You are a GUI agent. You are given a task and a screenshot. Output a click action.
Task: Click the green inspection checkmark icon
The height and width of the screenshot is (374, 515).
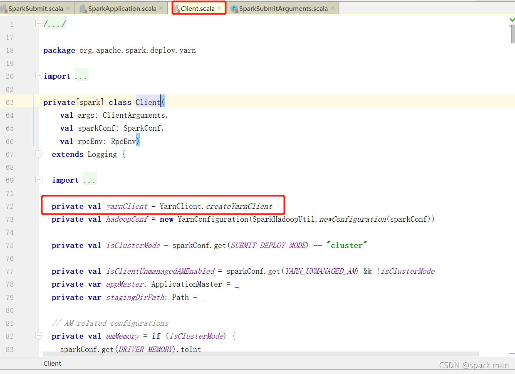(x=512, y=19)
